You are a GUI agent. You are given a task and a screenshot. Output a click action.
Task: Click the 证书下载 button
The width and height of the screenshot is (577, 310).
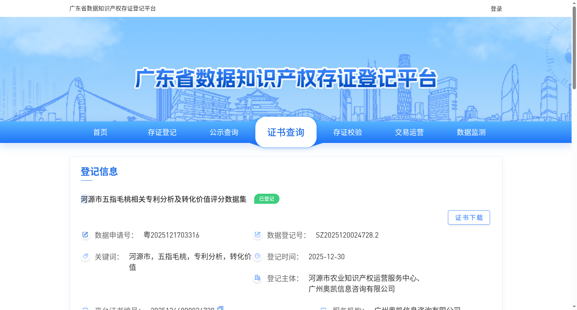coord(469,217)
